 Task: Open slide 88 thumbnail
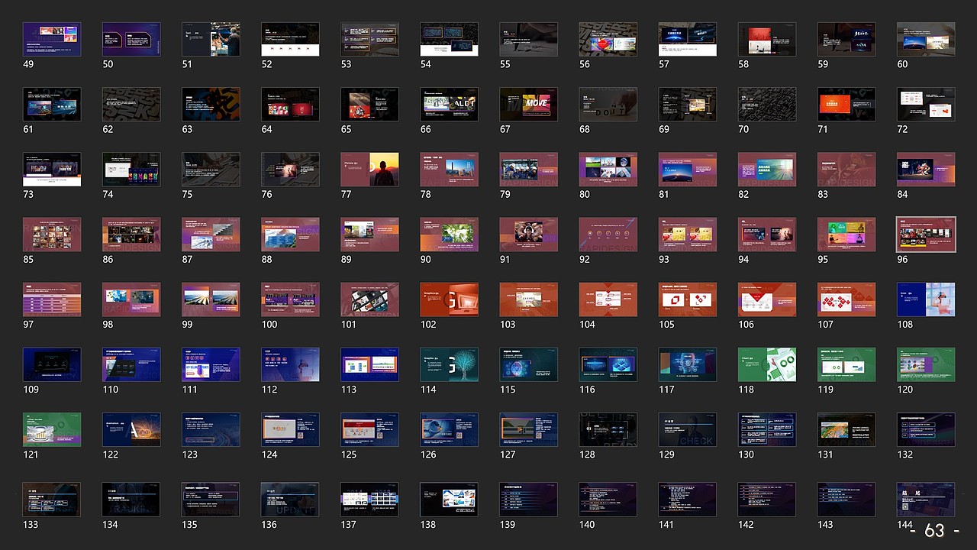[290, 234]
